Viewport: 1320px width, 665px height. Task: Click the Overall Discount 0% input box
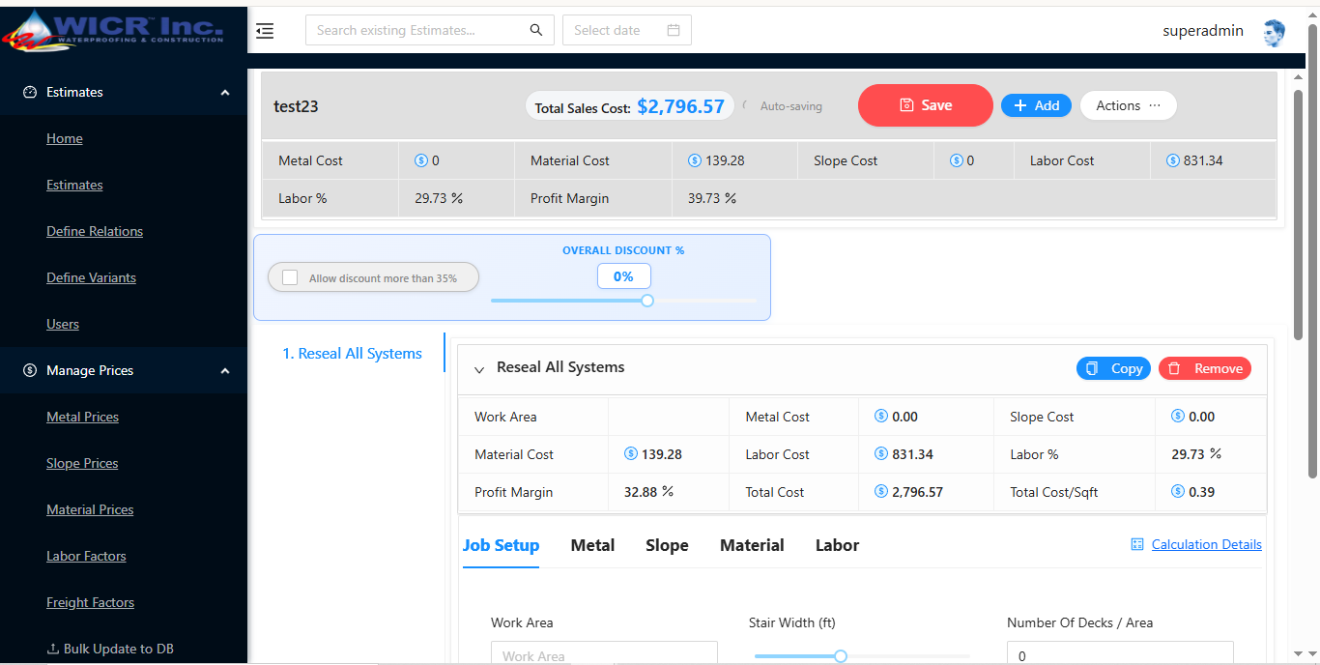tap(623, 276)
